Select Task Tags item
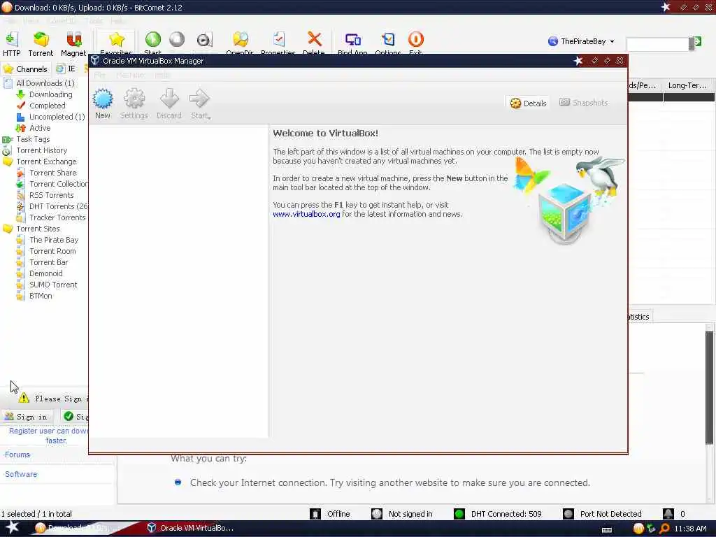This screenshot has width=716, height=537. point(33,139)
